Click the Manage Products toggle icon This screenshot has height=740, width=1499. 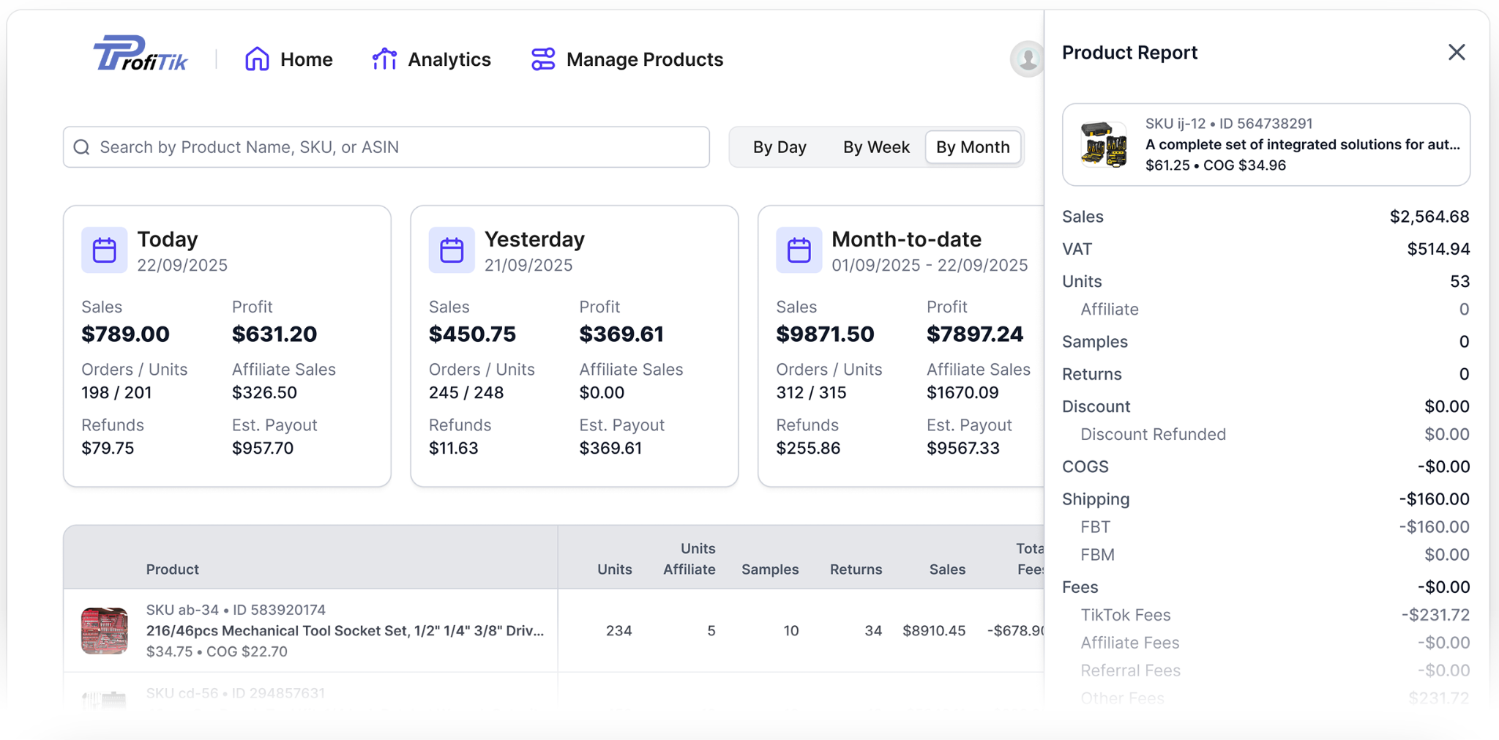coord(543,59)
